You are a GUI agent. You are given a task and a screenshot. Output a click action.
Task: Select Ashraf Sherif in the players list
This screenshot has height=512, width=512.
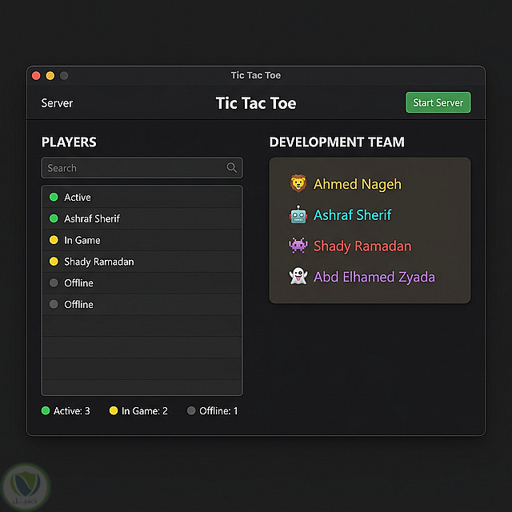92,218
